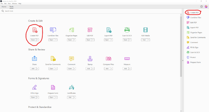Select the Share tool icon
Viewport: 209px width, 112px height.
(34, 58)
